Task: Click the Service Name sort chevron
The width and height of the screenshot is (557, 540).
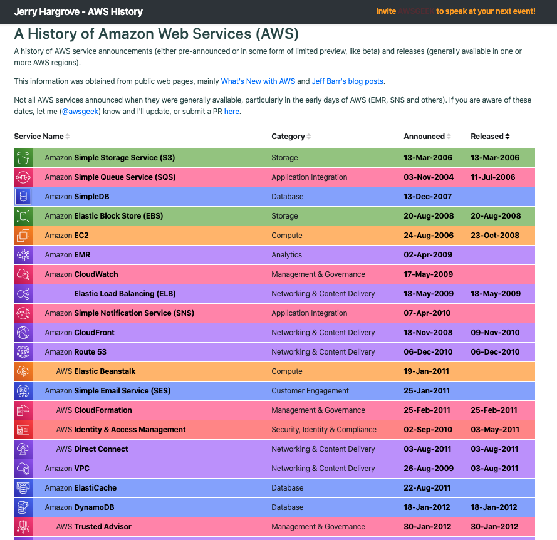Action: 67,137
